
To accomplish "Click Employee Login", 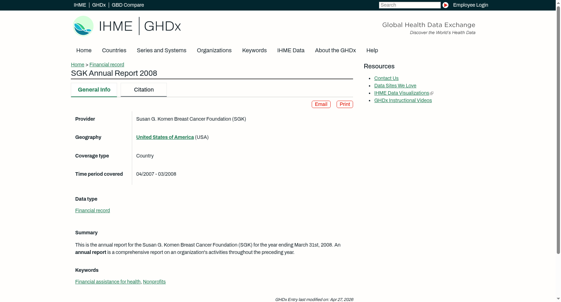I will tap(471, 5).
